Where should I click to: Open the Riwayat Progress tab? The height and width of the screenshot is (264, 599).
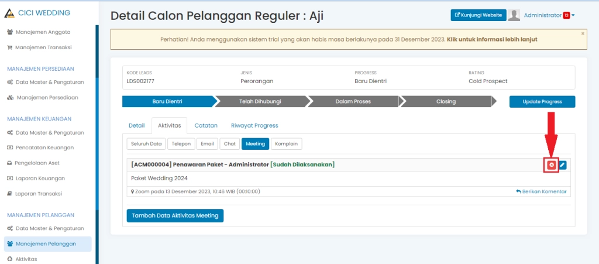point(254,125)
